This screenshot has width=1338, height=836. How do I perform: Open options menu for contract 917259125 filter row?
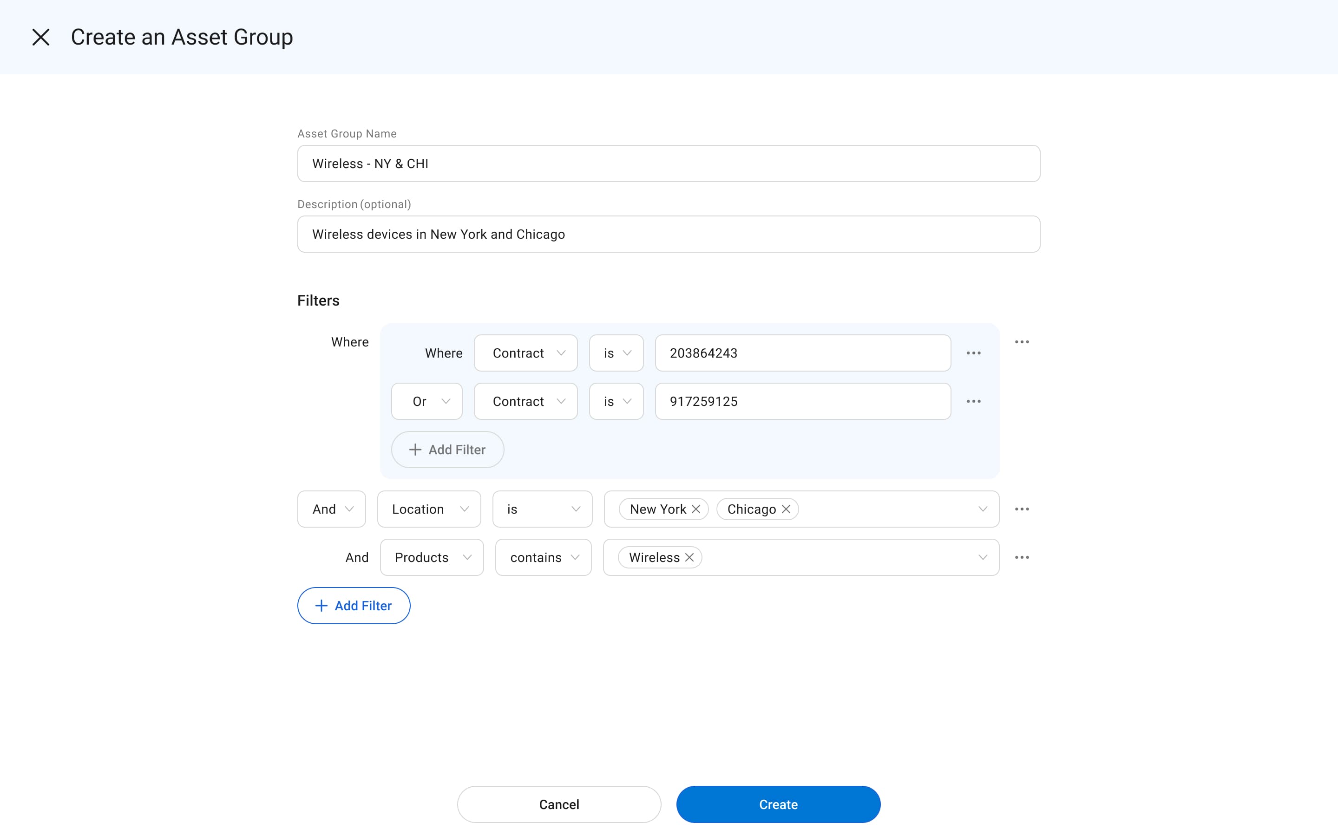click(973, 401)
